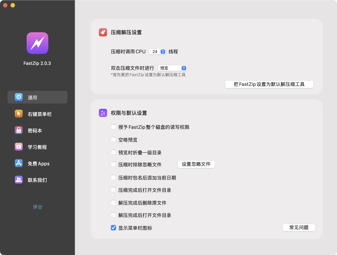Click the 压缩时调用 CPU label
The image size is (337, 255).
click(x=128, y=52)
